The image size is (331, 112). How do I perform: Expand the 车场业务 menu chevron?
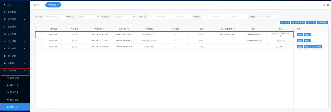point(24,48)
